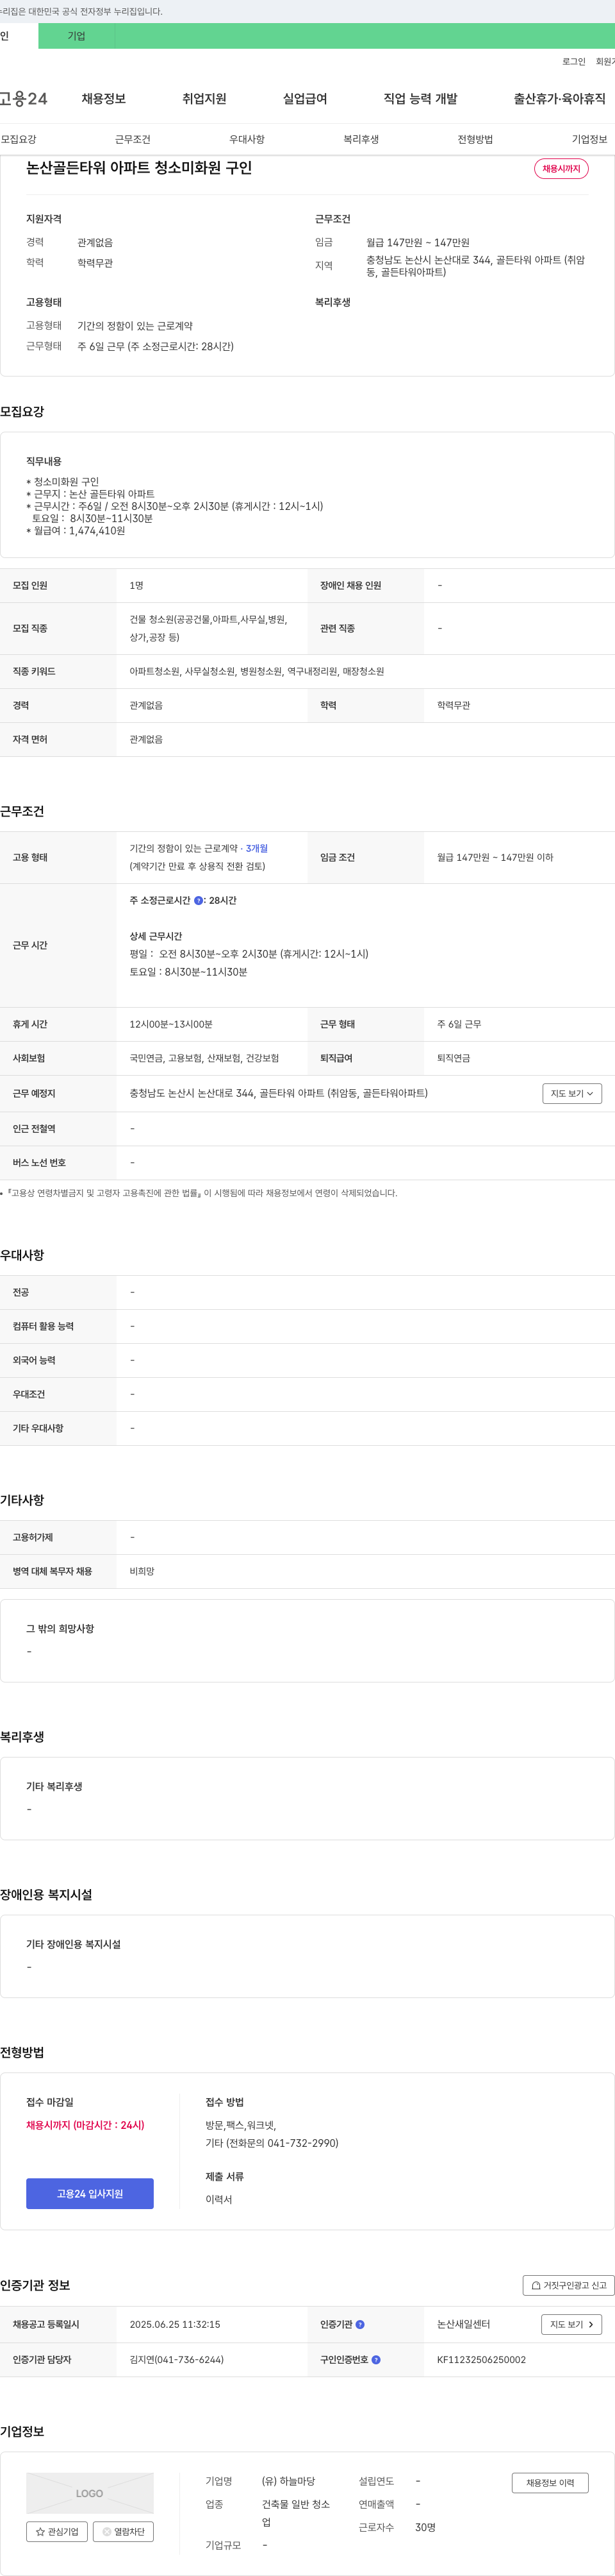Open 지도 보기 for 논산새일센터

click(x=572, y=2324)
